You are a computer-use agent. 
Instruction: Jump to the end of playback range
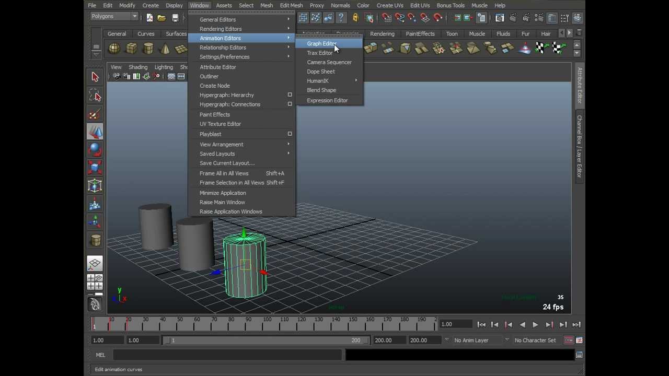(x=576, y=325)
